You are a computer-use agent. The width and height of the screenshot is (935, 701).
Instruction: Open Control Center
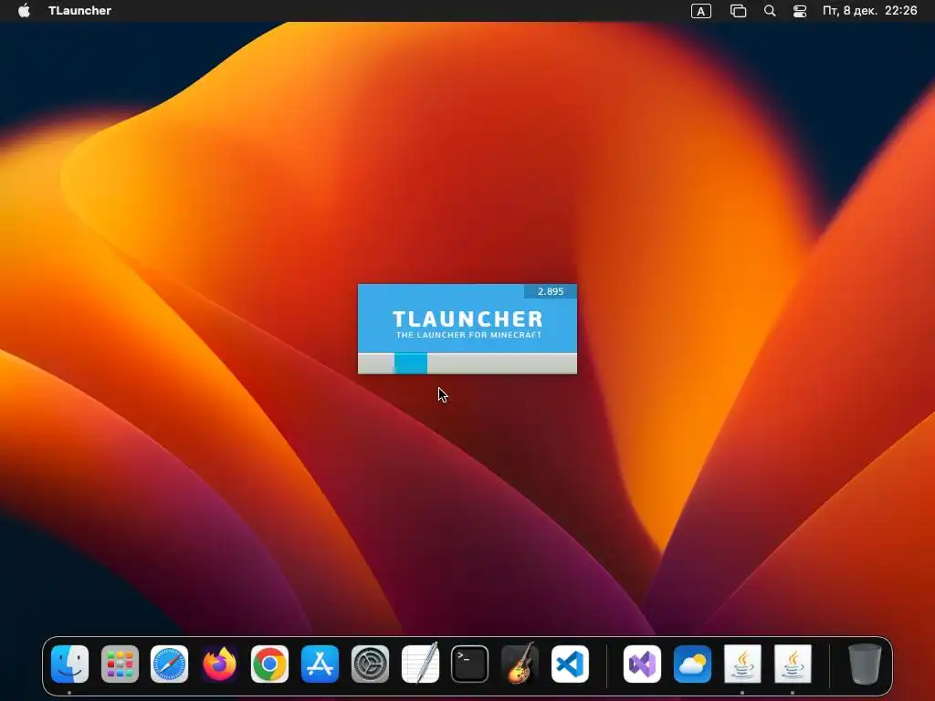point(800,11)
